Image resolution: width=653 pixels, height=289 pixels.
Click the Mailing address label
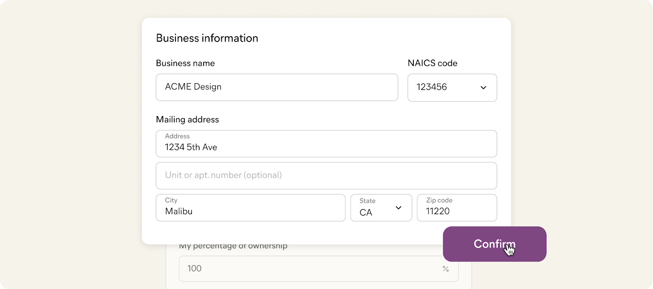click(187, 119)
